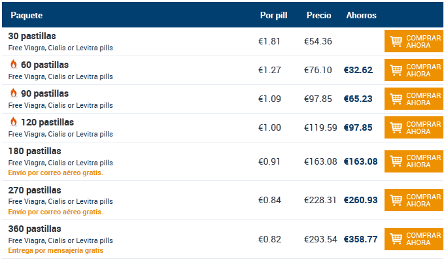The height and width of the screenshot is (262, 446).
Task: Click the €260.93 savings amount
Action: (360, 200)
